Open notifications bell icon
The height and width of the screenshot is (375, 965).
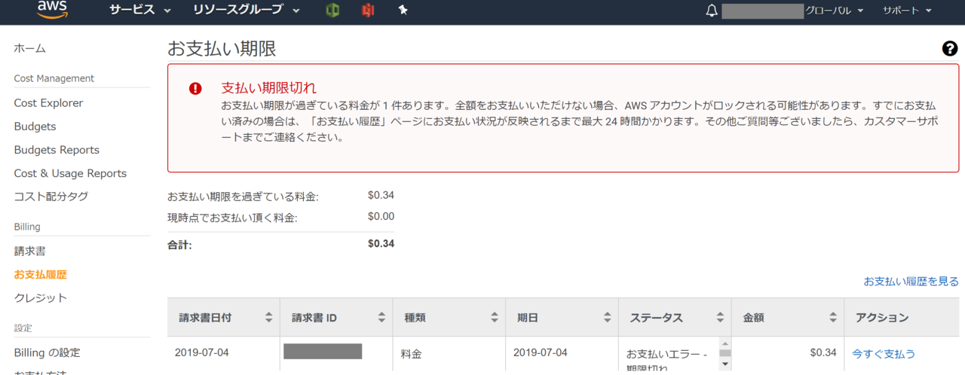click(x=712, y=11)
